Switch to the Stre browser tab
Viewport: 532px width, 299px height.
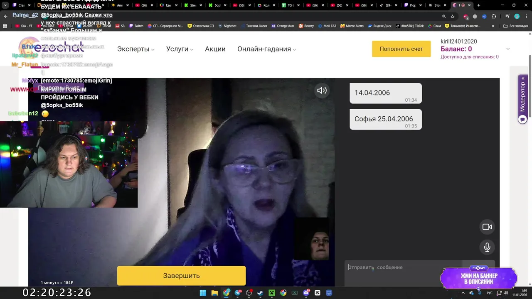coord(193,5)
